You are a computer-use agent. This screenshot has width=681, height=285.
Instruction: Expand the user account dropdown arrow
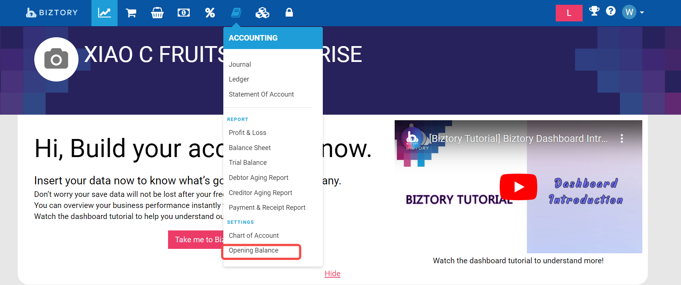(x=642, y=13)
